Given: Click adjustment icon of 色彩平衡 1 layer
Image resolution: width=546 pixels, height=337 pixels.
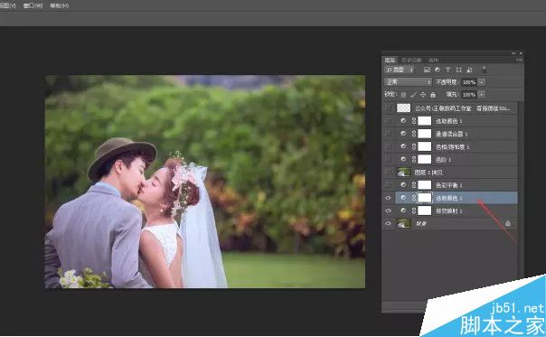Looking at the screenshot, I should pos(403,185).
